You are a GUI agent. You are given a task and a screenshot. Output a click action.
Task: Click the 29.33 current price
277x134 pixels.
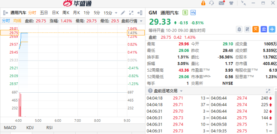(x=160, y=22)
